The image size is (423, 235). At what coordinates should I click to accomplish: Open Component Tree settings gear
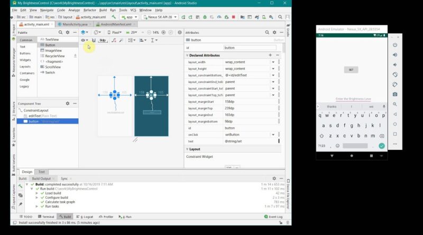pos(68,104)
